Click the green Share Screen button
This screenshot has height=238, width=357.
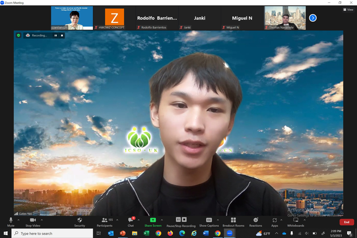pyautogui.click(x=153, y=222)
